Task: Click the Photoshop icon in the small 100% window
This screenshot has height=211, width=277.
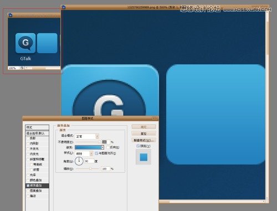Action: coord(11,15)
